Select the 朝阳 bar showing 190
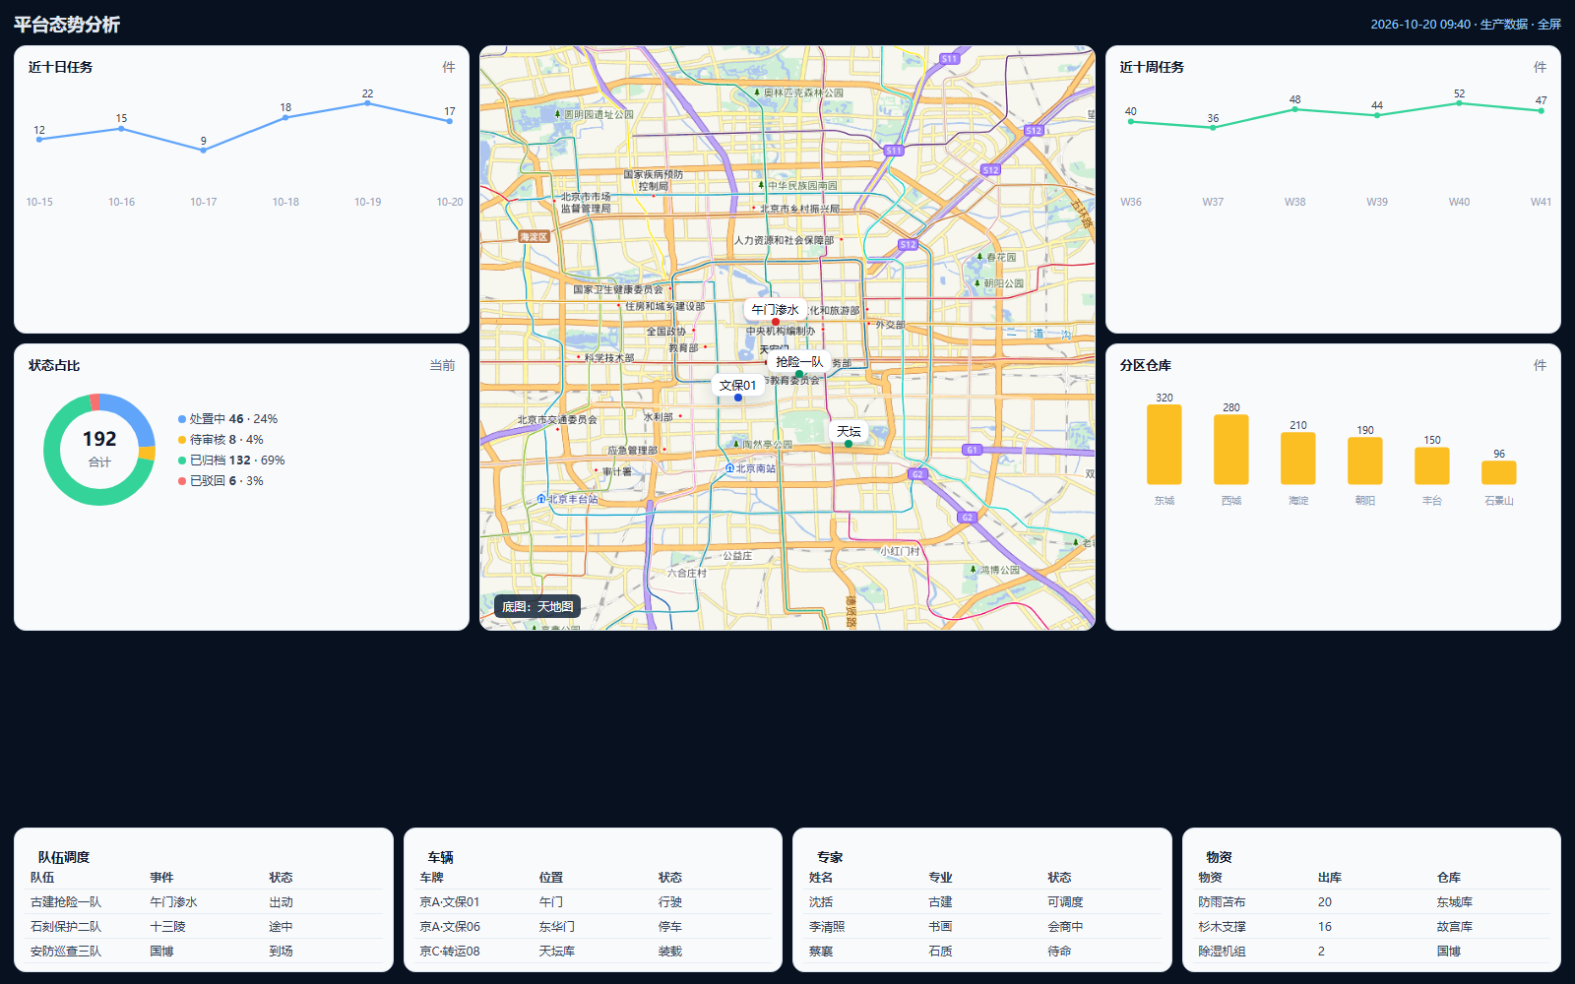 (x=1365, y=461)
